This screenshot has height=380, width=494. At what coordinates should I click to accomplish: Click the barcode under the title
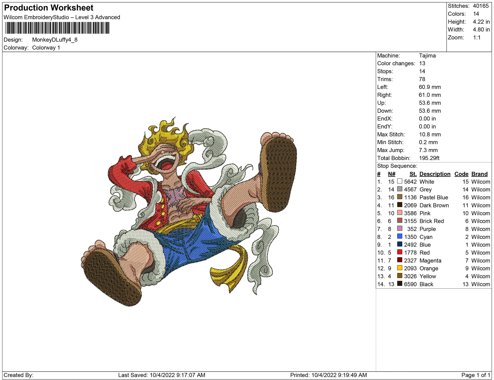click(x=57, y=28)
